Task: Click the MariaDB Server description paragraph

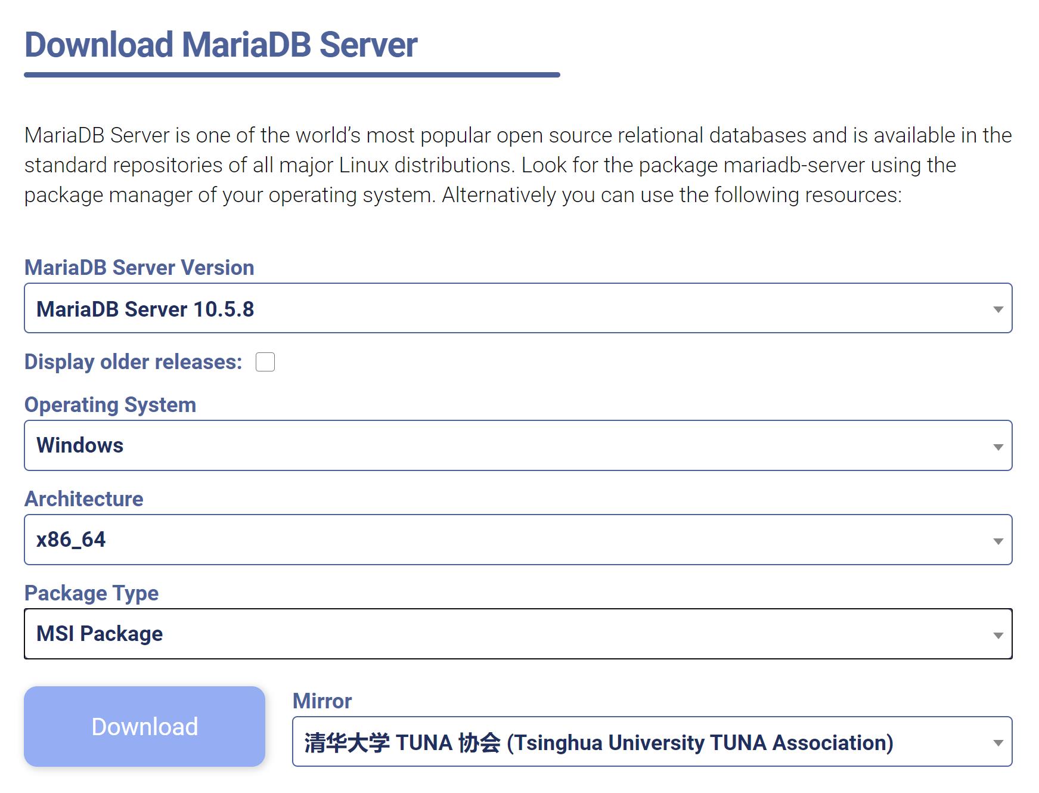Action: (x=517, y=165)
